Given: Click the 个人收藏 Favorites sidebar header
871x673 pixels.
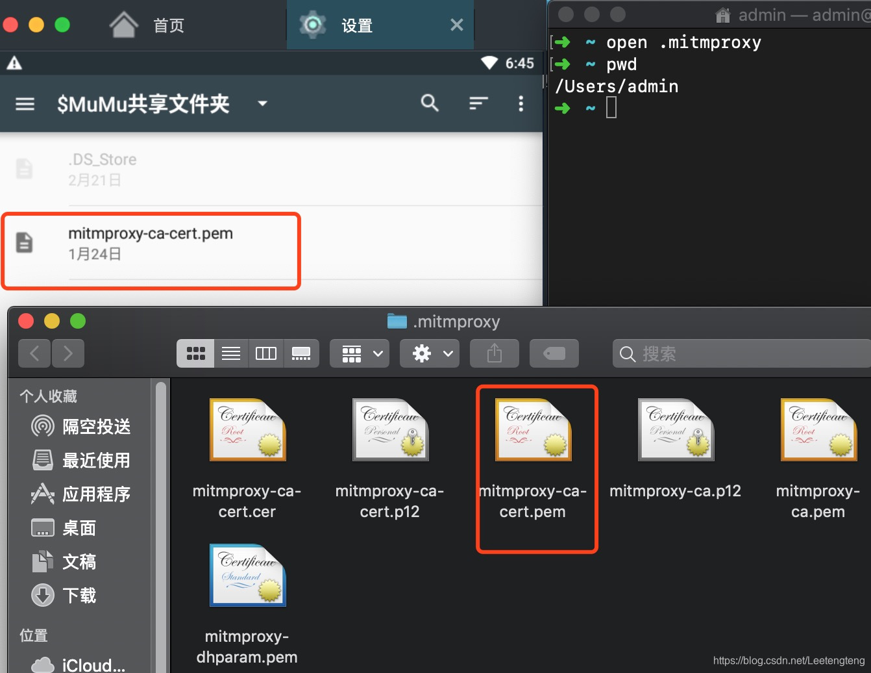Looking at the screenshot, I should pyautogui.click(x=49, y=396).
